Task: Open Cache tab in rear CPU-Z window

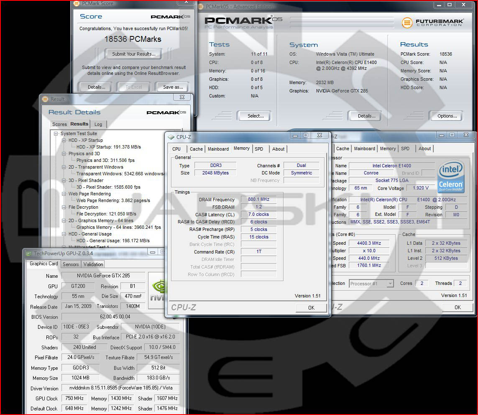Action: click(343, 149)
